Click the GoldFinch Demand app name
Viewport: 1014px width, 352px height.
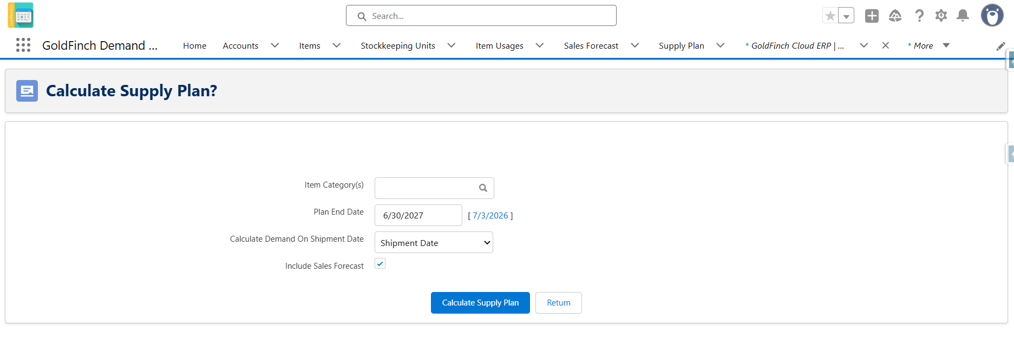[x=100, y=46]
